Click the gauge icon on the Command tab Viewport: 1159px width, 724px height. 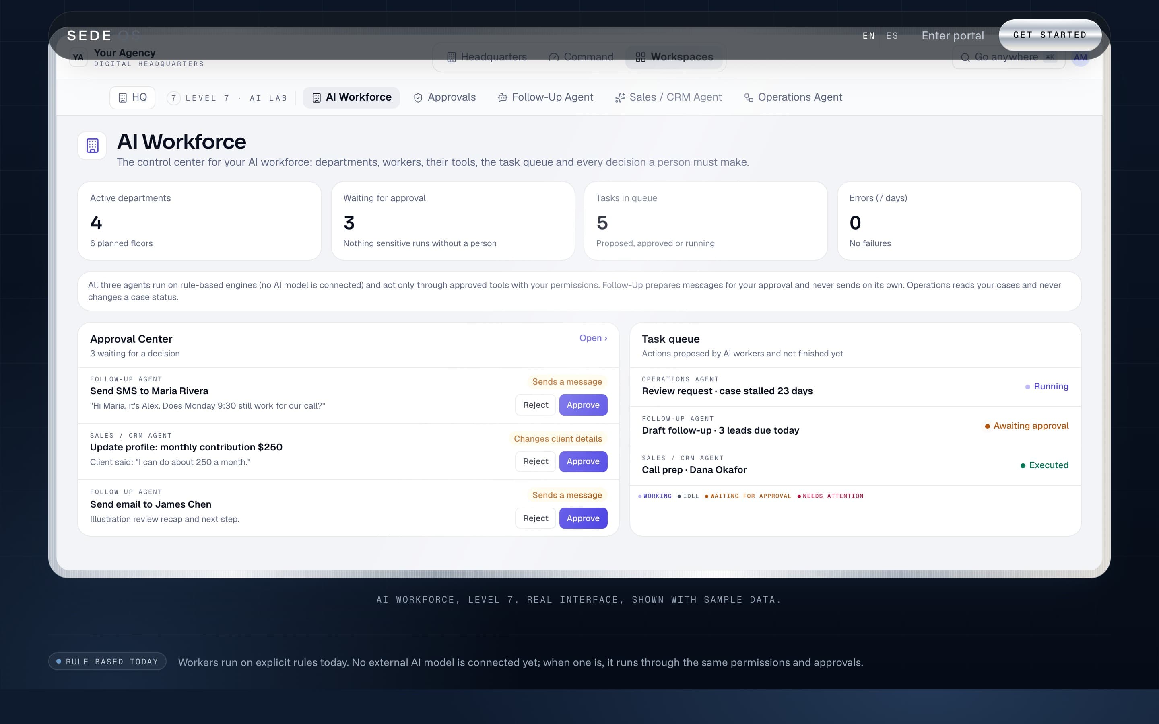tap(554, 58)
